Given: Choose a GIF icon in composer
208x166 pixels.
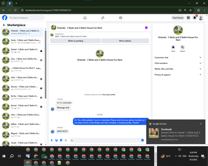Looking at the screenshot, I should coord(66,140).
